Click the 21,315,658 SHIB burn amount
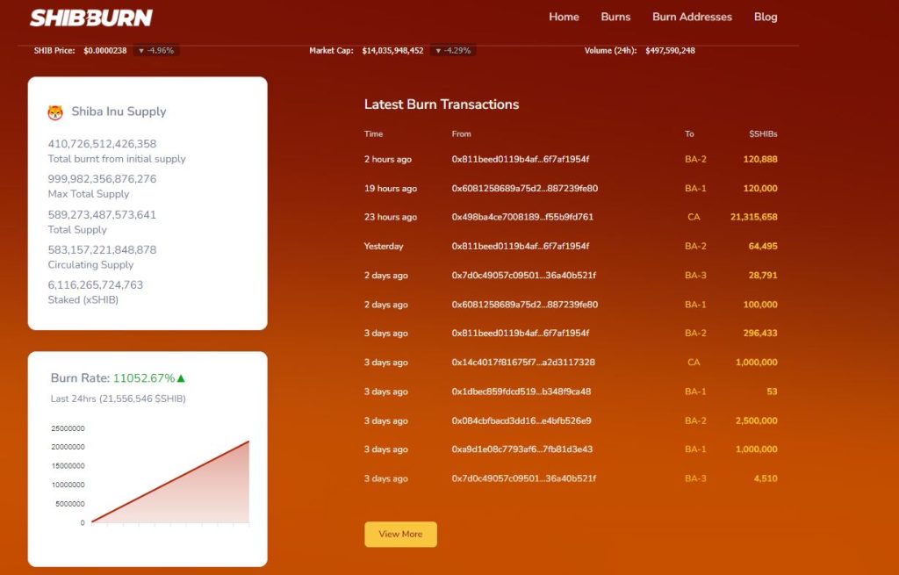The width and height of the screenshot is (899, 575). 753,217
